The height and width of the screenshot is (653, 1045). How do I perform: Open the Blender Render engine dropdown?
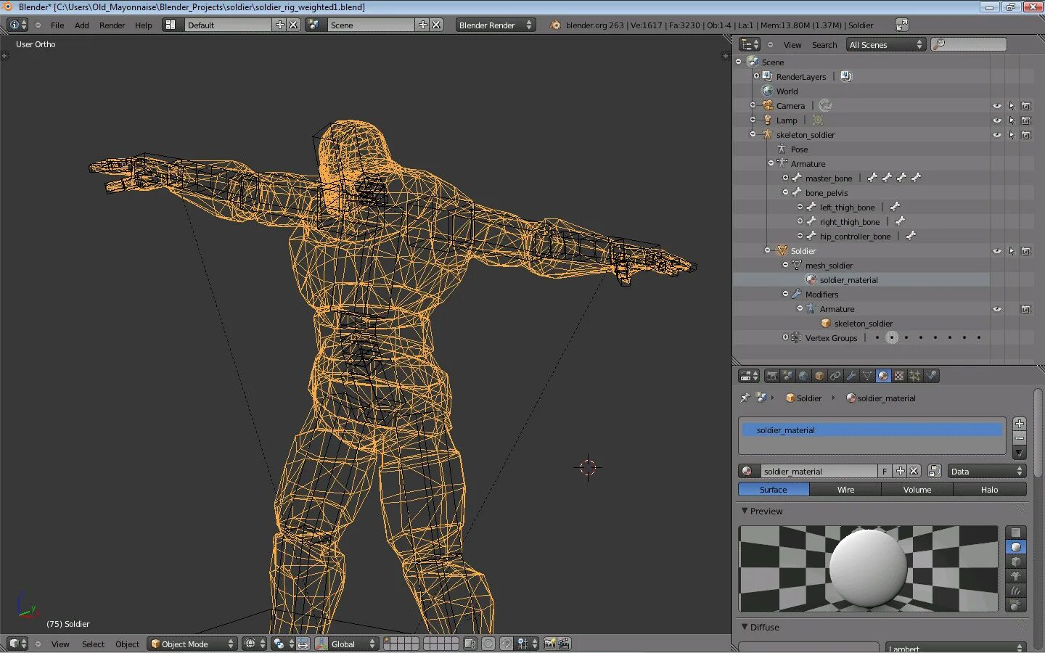tap(495, 25)
